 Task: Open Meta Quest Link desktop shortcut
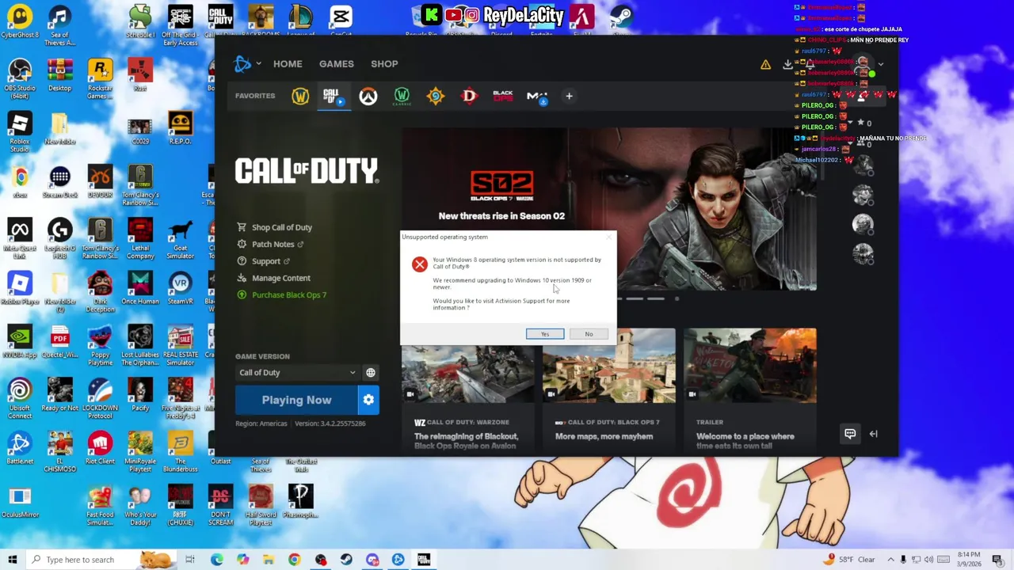(x=20, y=239)
